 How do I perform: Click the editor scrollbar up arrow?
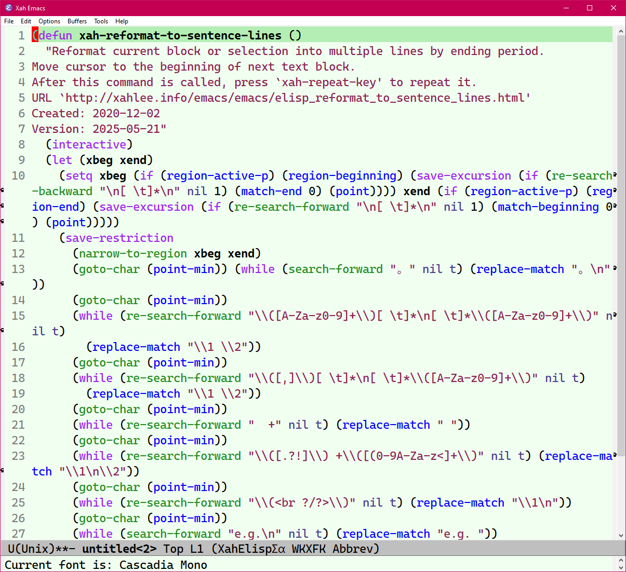click(x=621, y=31)
